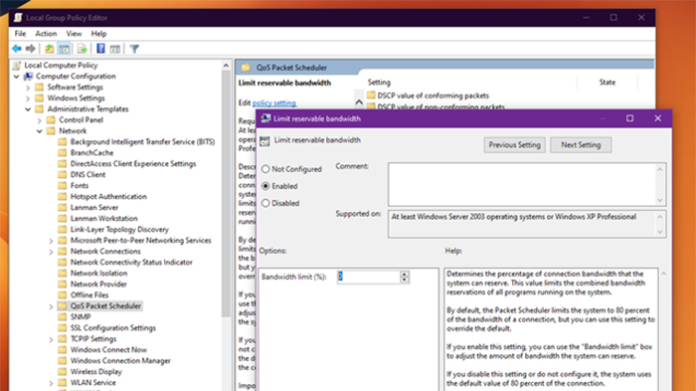Increase Bandwidth limit with the spinner up arrow
Image resolution: width=696 pixels, height=391 pixels.
point(404,274)
